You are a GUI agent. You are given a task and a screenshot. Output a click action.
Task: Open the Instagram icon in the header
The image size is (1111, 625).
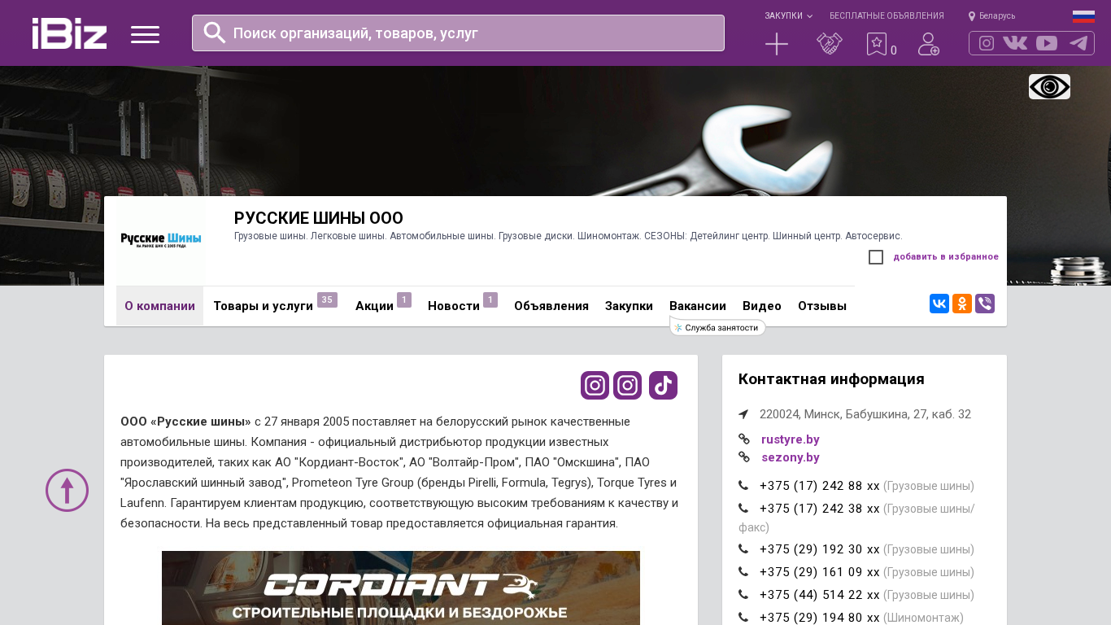tap(987, 43)
